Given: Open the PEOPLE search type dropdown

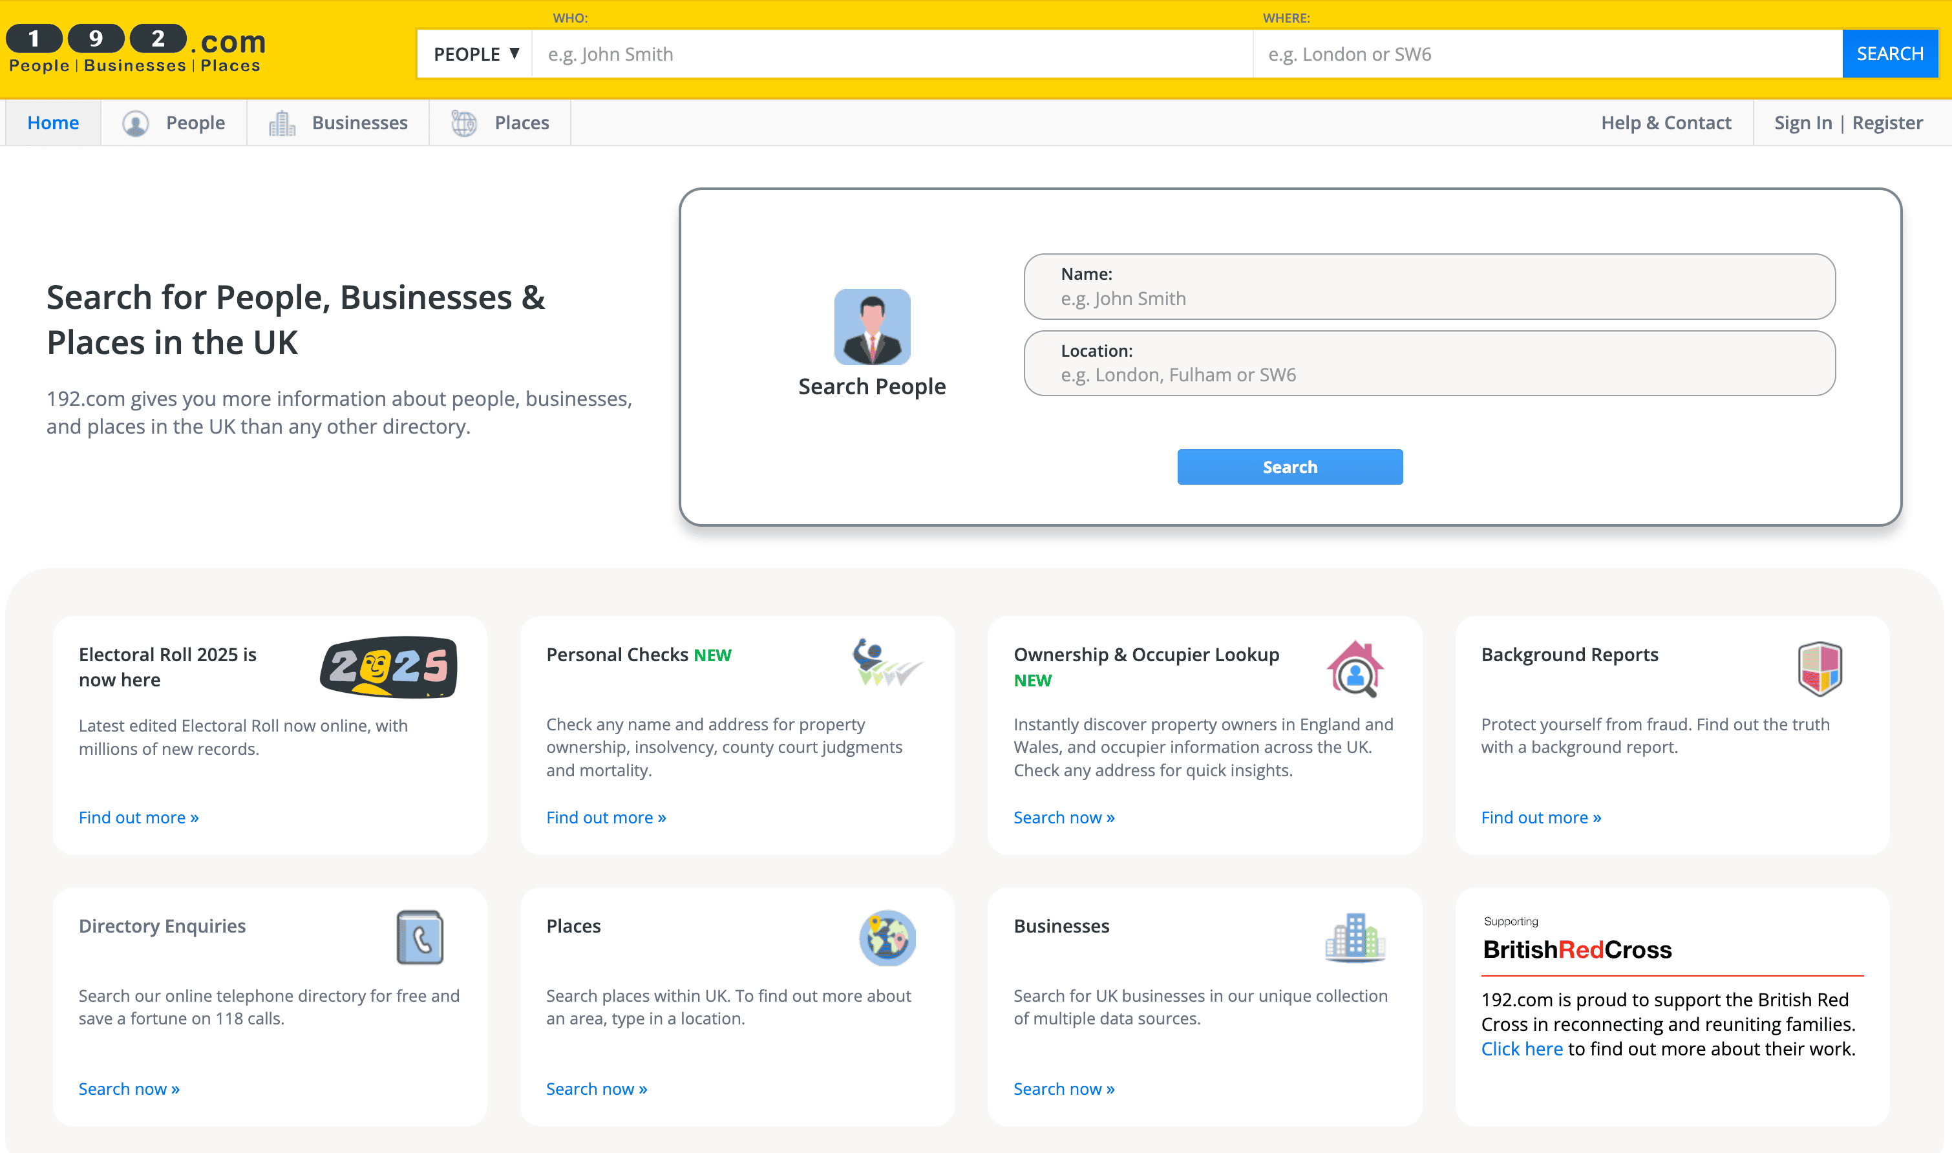Looking at the screenshot, I should pos(475,54).
